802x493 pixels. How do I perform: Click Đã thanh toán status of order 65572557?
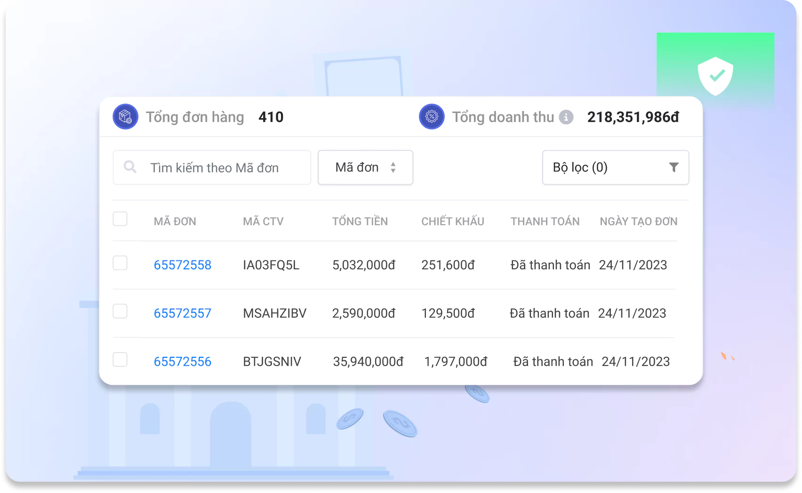[x=549, y=314]
